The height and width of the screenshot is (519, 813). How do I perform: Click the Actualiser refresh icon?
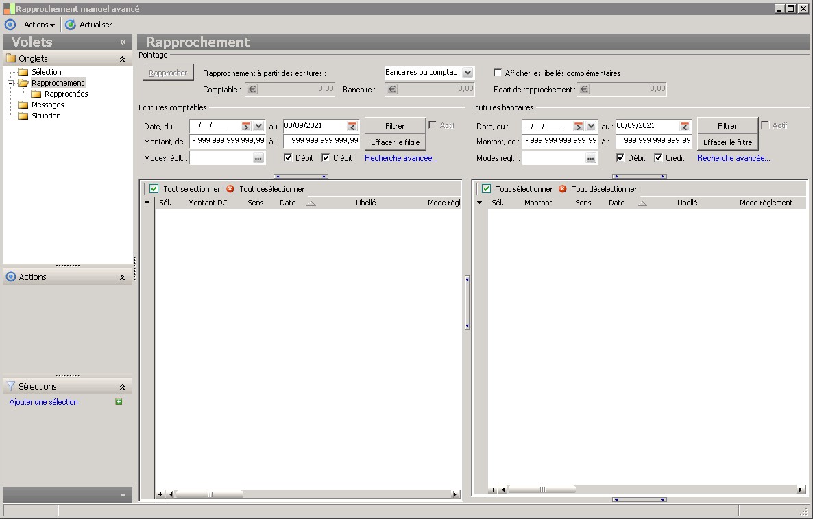point(71,25)
